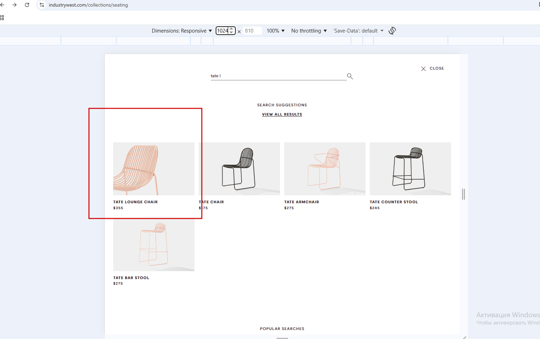Increase viewport width with the stepper arrows
Screen dimensions: 540x339
tap(232, 29)
